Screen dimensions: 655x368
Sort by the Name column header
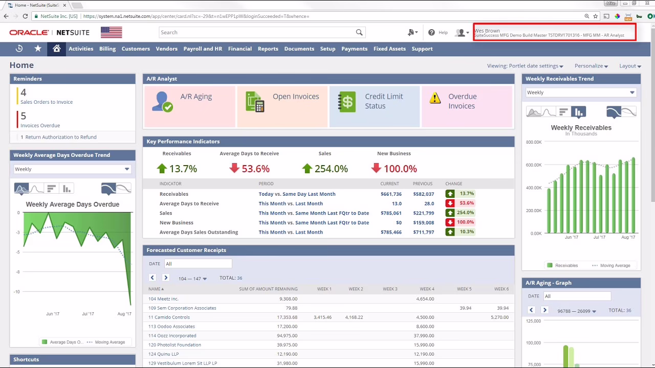pyautogui.click(x=156, y=289)
